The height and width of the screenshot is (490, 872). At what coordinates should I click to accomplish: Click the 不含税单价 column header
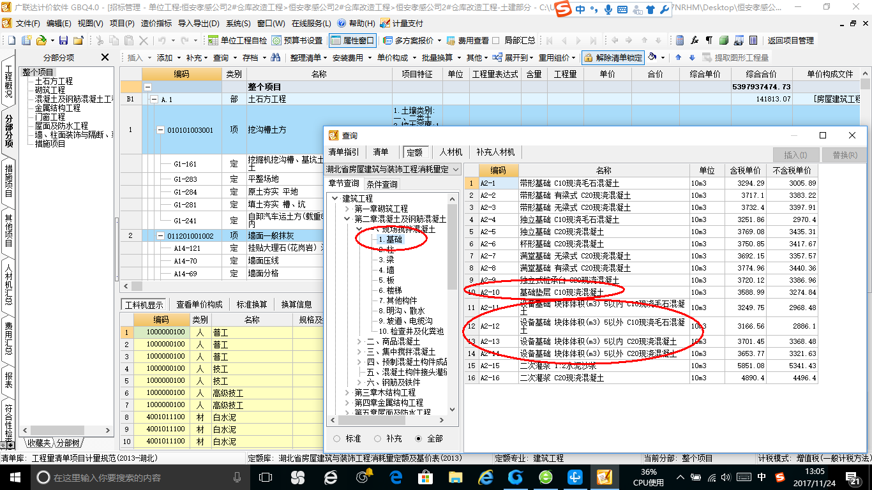coord(792,170)
